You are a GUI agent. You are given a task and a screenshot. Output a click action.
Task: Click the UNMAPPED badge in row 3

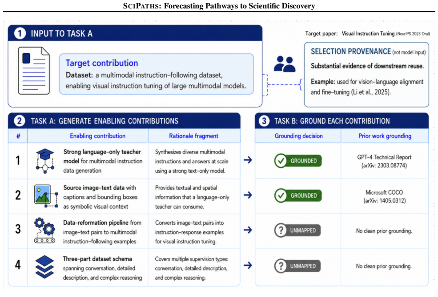[297, 230]
